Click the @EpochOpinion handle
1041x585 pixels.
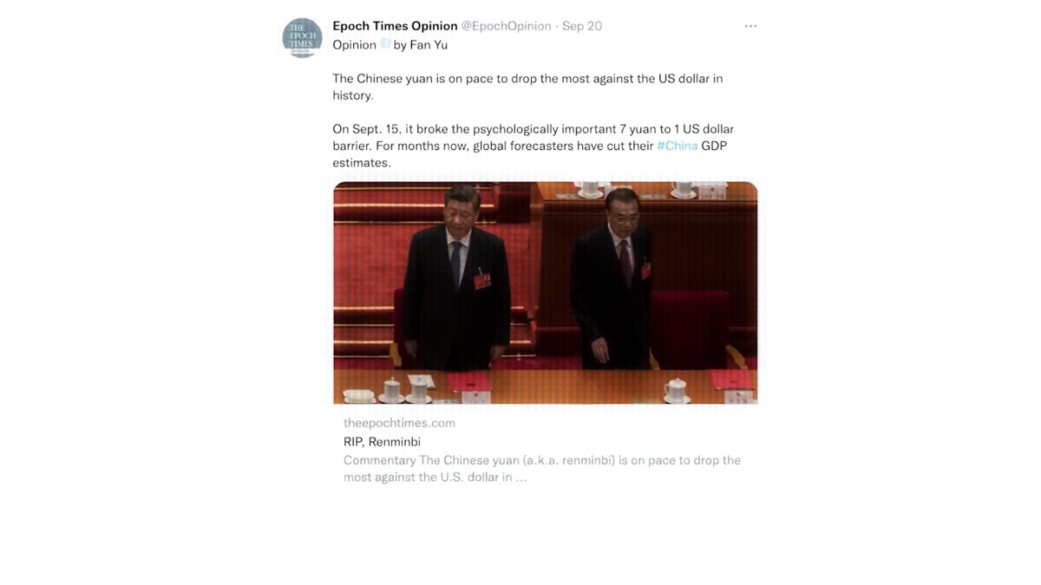pyautogui.click(x=506, y=26)
